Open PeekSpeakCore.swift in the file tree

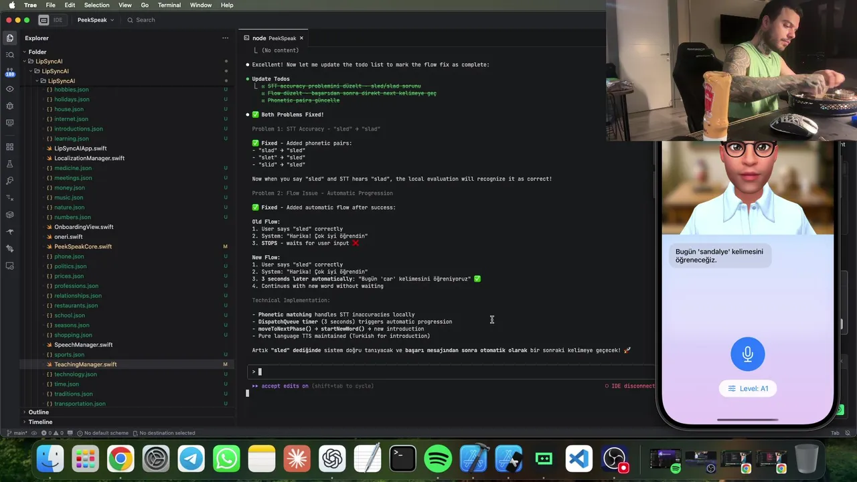83,246
